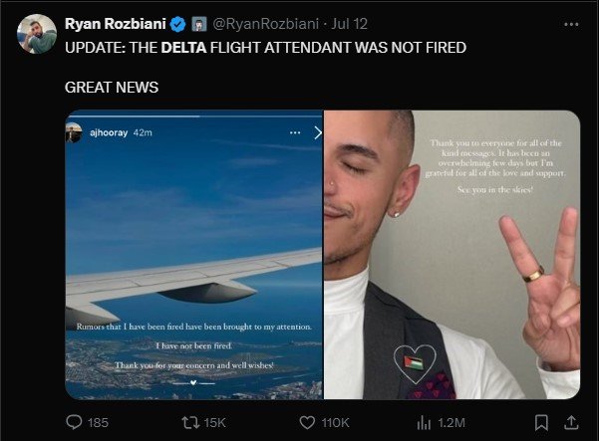Open Ryan Rozbiani's profile avatar
Screen dimensions: 599x441
[35, 34]
